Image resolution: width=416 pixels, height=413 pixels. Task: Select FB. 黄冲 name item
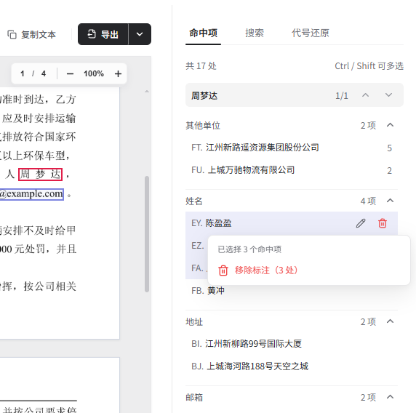(292, 291)
